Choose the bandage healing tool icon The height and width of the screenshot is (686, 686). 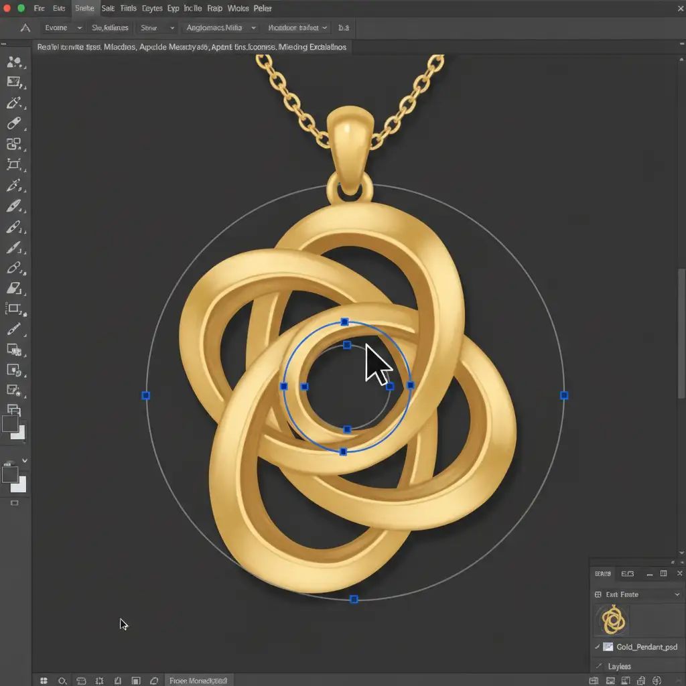click(x=13, y=123)
